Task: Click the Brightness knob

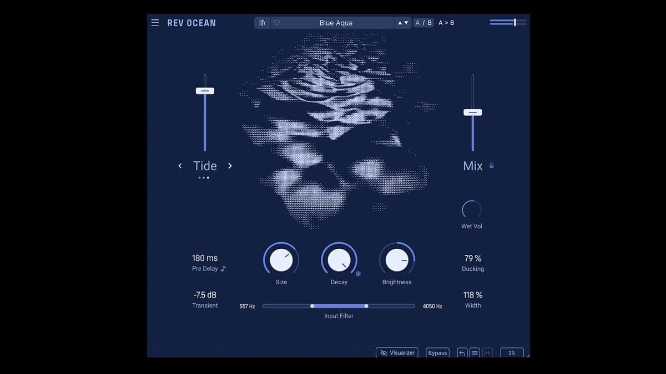Action: 397,260
